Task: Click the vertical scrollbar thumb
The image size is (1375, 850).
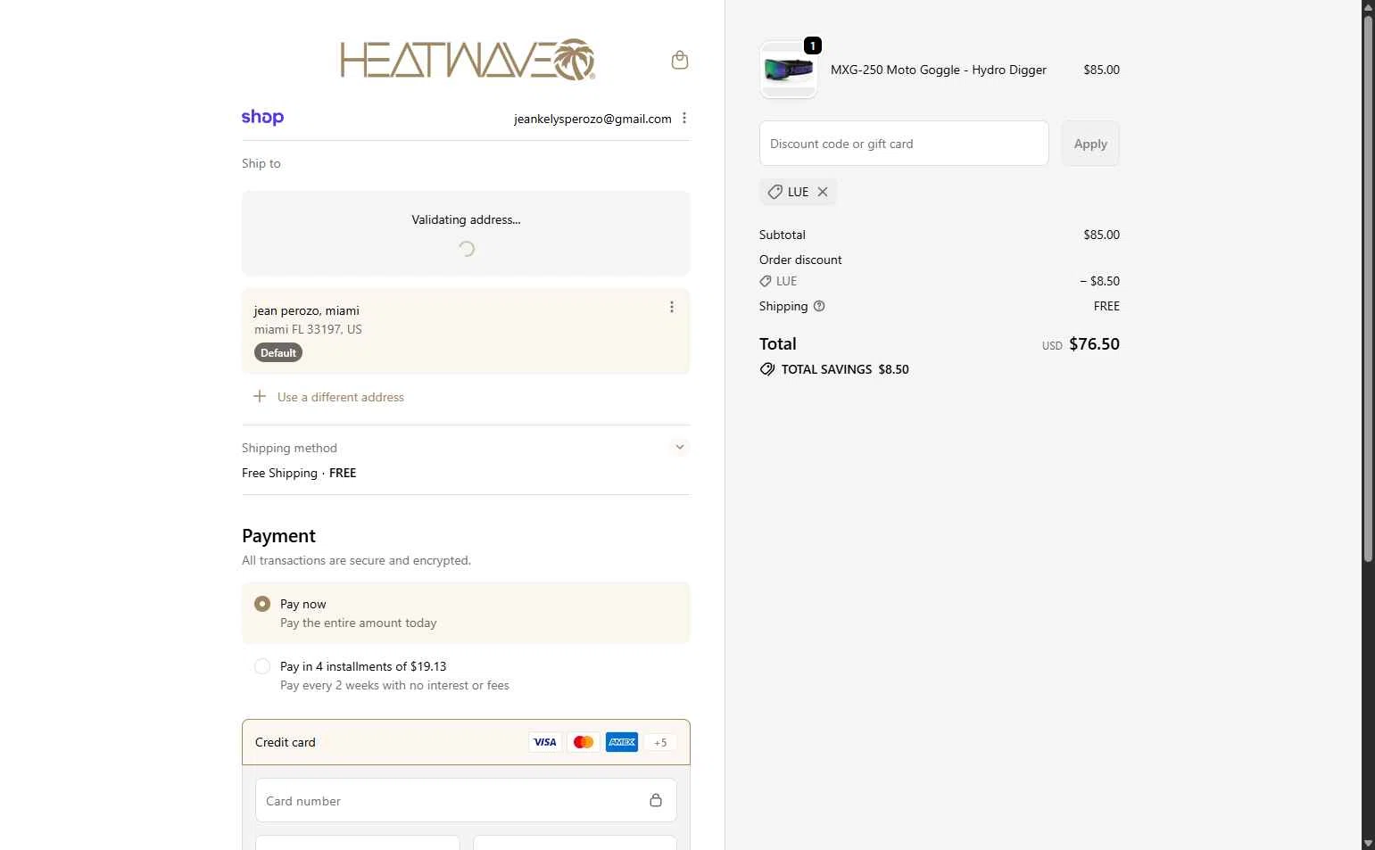Action: tap(1368, 288)
